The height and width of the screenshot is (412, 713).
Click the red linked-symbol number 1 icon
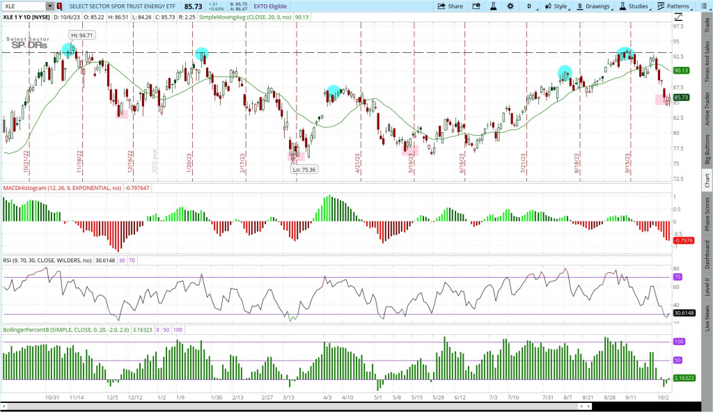coord(60,6)
